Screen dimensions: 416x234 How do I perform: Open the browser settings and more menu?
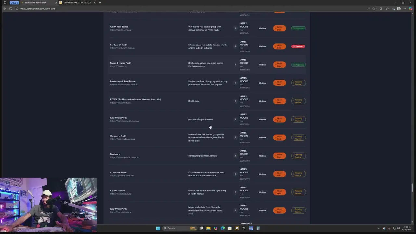pos(405,9)
